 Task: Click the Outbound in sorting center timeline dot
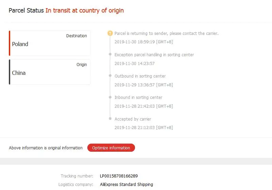tap(110, 76)
